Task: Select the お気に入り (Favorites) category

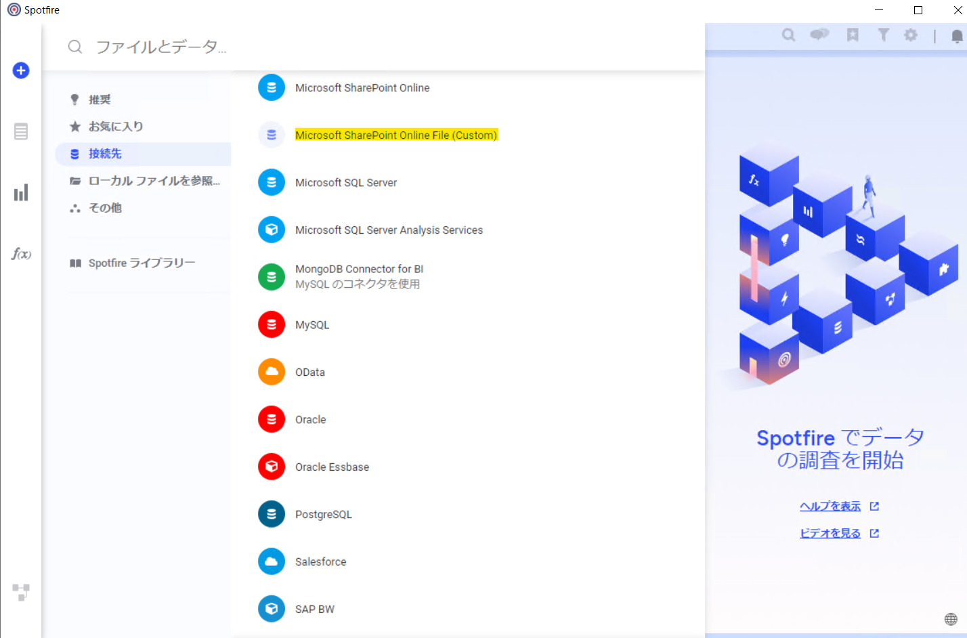Action: tap(143, 127)
